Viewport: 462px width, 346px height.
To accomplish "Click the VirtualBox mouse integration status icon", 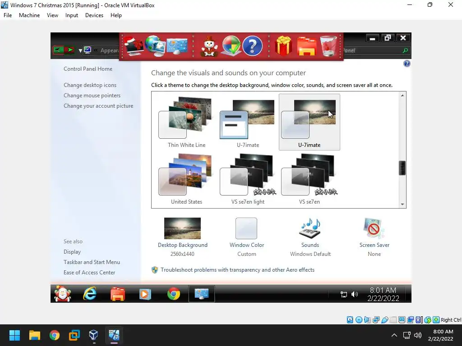I will (x=428, y=320).
